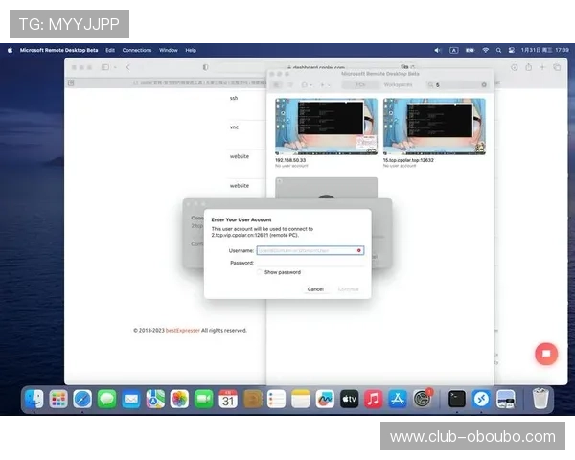Open Finder from the dock
The image size is (575, 460).
click(x=34, y=399)
